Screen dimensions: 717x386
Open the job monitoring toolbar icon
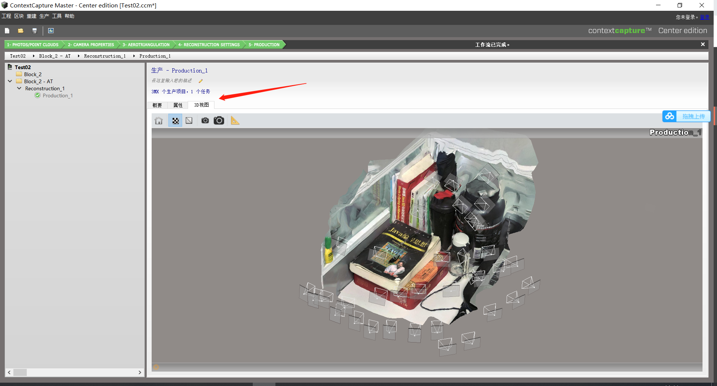[x=51, y=31]
